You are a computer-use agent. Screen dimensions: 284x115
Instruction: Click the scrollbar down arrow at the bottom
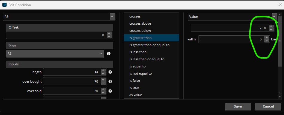(280, 97)
